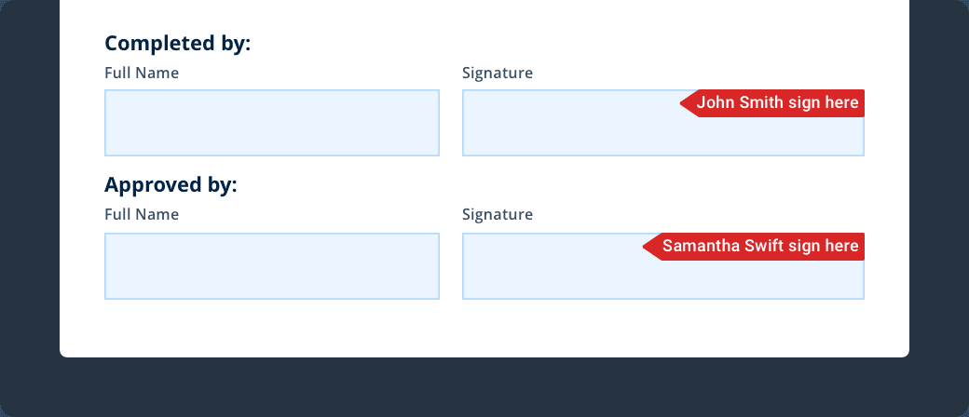Click 'Full Name' label under Approved by
Viewport: 969px width, 417px height.
142,215
